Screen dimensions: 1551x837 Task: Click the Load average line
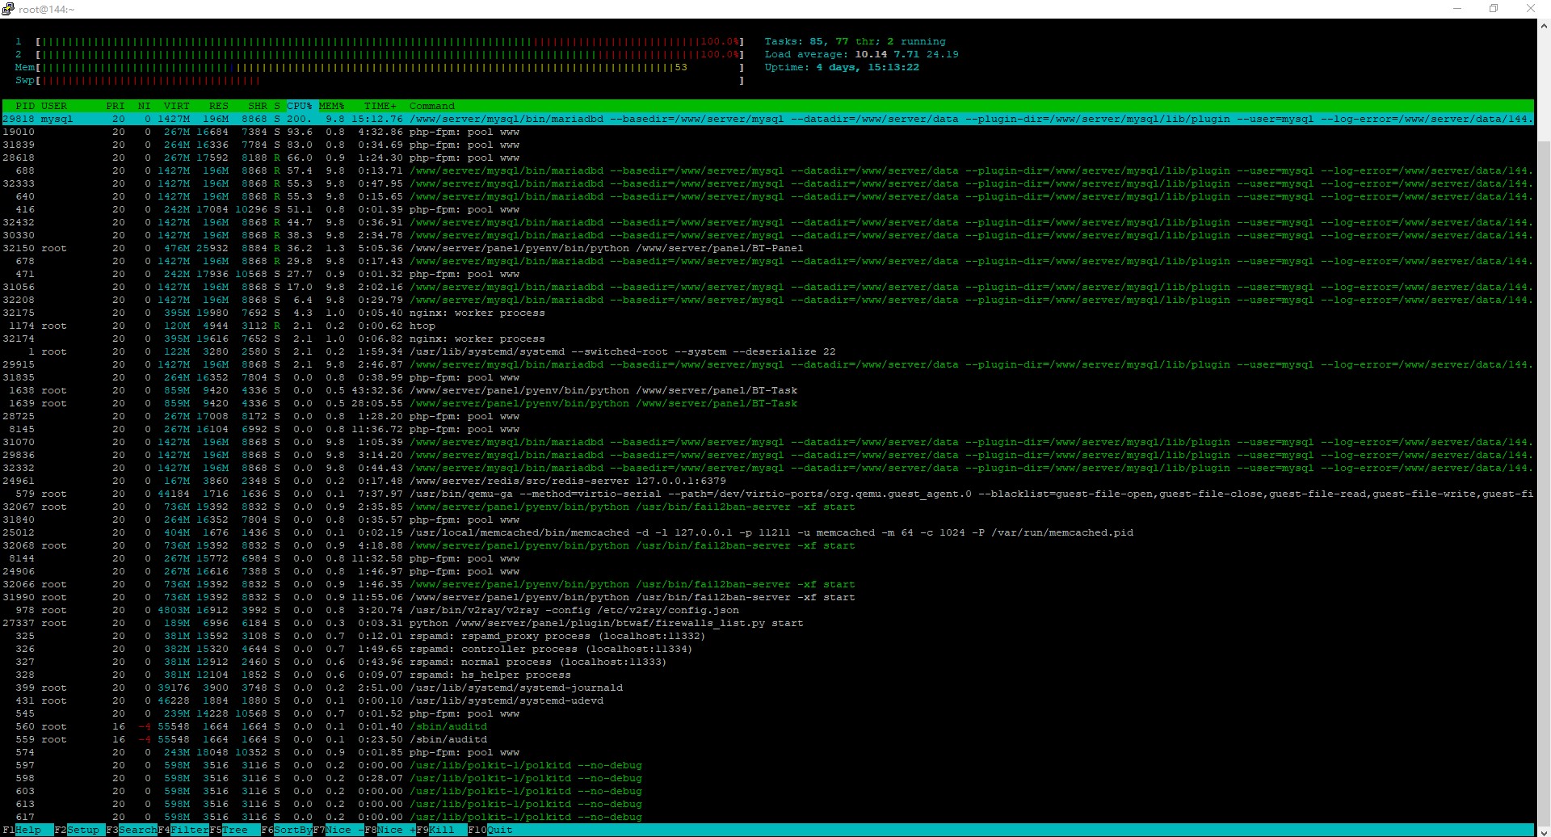click(862, 54)
